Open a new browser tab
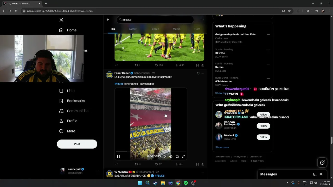The image size is (333, 187). pyautogui.click(x=46, y=4)
